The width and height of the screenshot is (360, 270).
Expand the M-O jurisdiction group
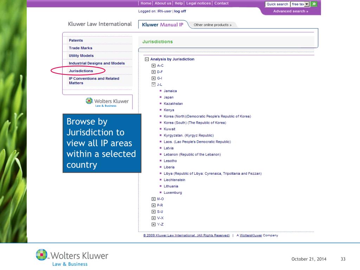pos(153,199)
